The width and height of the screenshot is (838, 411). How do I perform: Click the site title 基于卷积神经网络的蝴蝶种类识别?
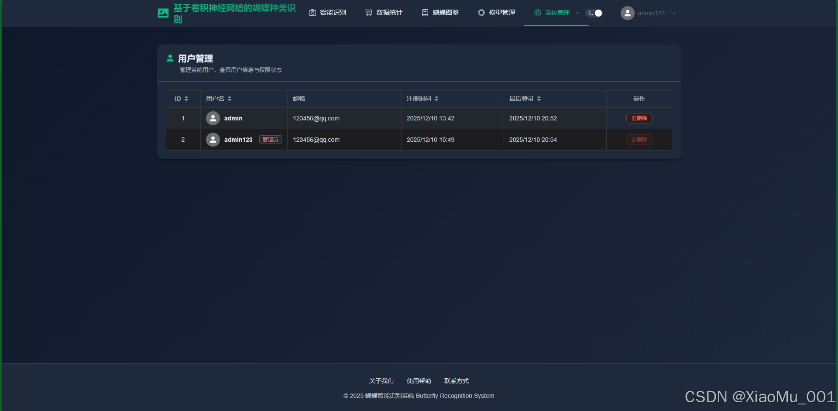click(235, 14)
